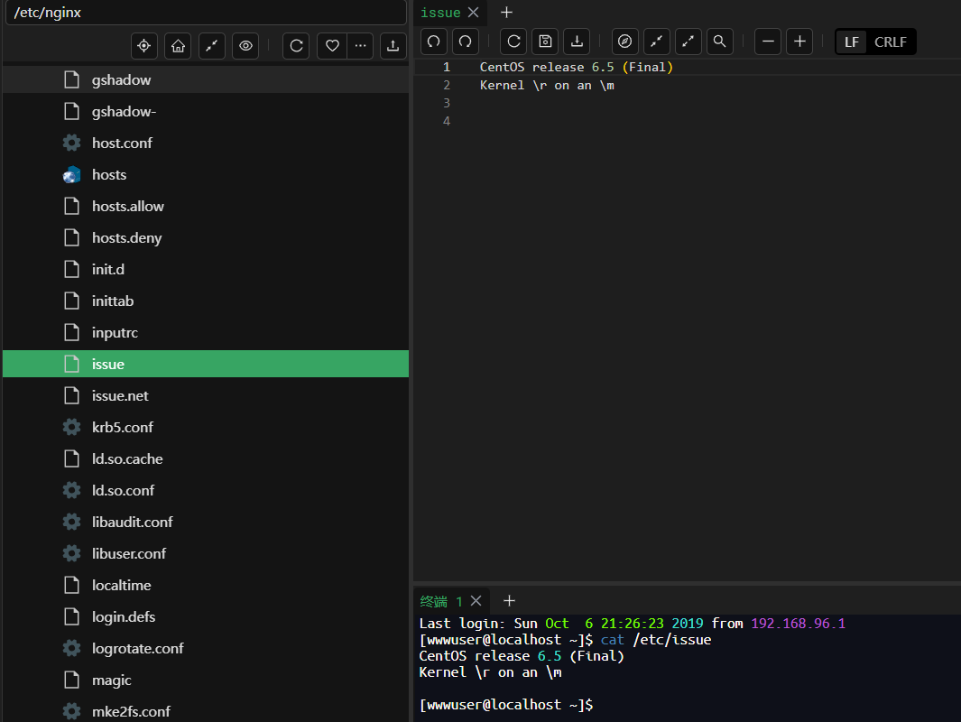
Task: Open init.d entry
Action: 206,269
